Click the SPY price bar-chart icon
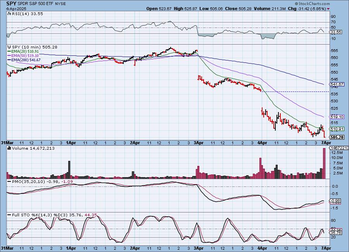 (x=9, y=47)
